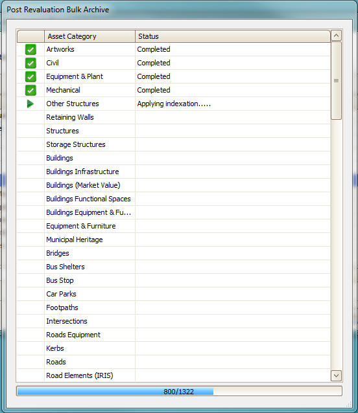
Task: Click the green checkmark icon beside Artworks
Action: click(x=30, y=49)
